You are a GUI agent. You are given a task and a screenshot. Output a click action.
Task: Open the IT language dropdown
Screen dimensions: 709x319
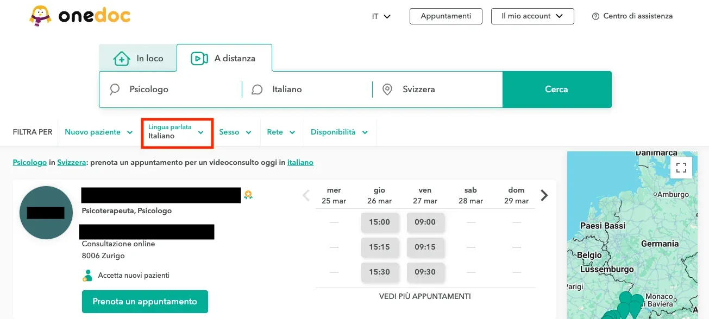[381, 16]
